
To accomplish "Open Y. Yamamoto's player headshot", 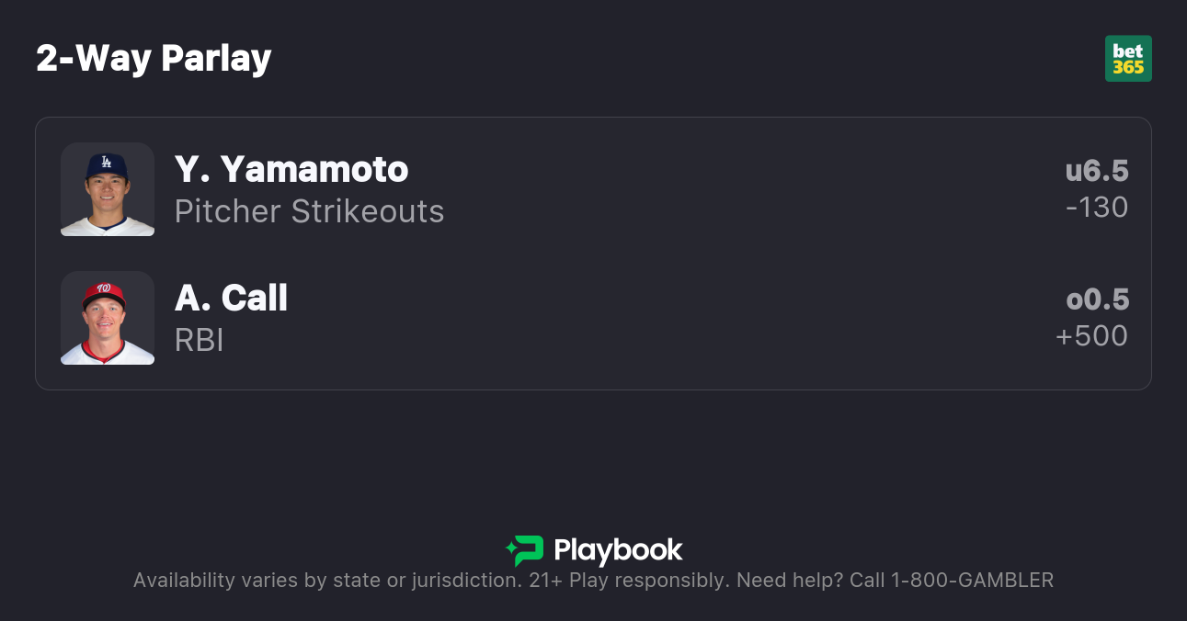I will pyautogui.click(x=108, y=189).
